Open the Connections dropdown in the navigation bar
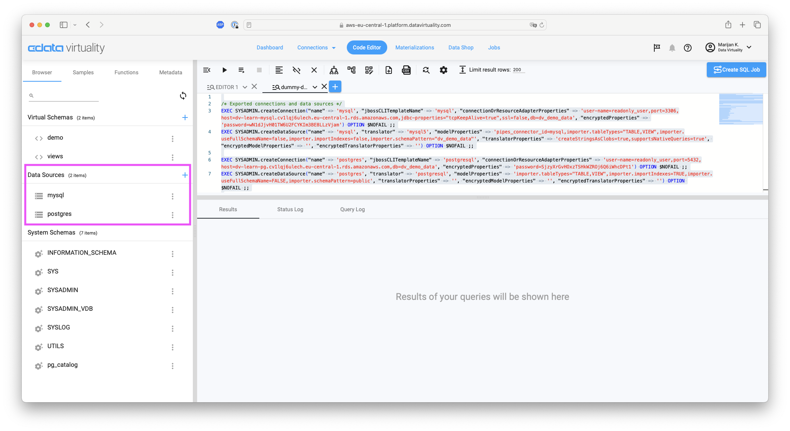The image size is (790, 431). click(x=316, y=47)
